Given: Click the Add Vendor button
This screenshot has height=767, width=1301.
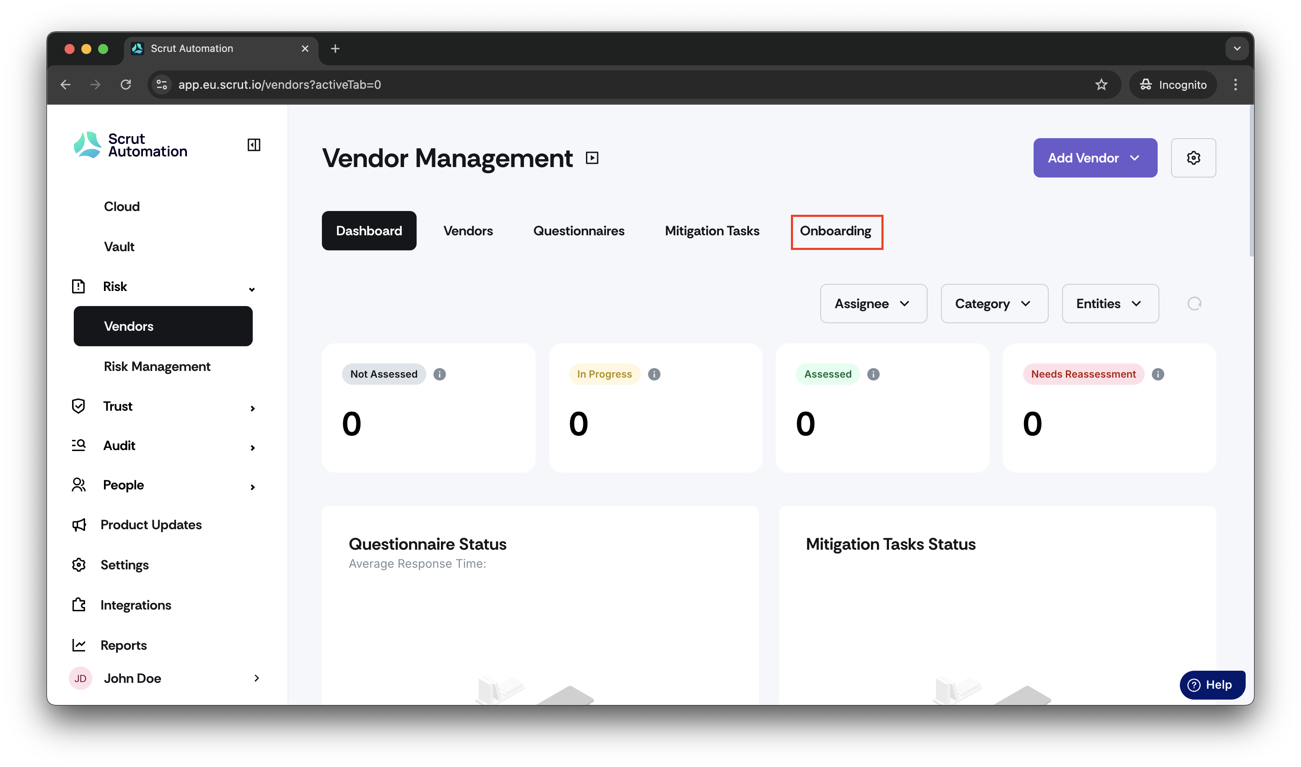Looking at the screenshot, I should click(x=1095, y=158).
